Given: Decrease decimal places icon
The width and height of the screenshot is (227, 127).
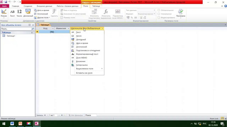Looking at the screenshot, I should tap(145, 18).
